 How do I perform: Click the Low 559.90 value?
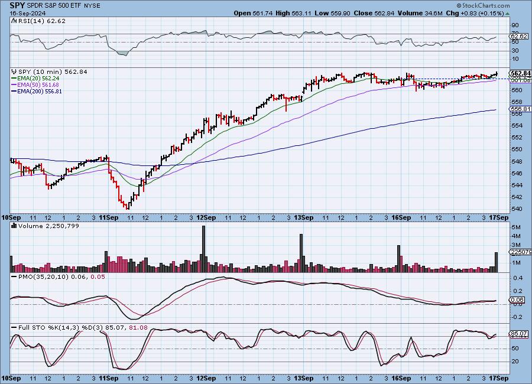(x=332, y=13)
